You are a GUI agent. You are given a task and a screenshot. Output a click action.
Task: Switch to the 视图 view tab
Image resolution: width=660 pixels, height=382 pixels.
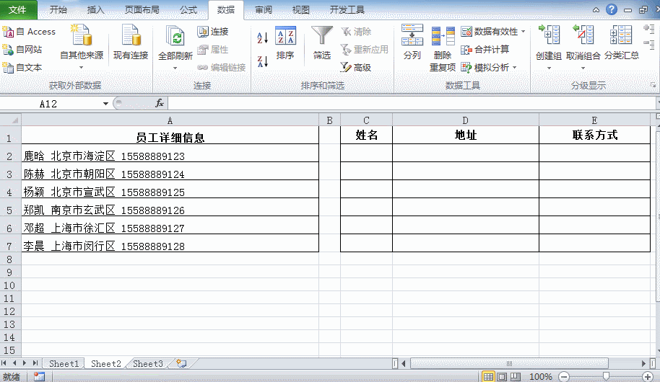tap(300, 9)
